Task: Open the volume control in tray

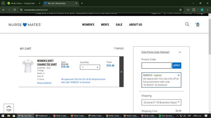Action: tap(185, 116)
